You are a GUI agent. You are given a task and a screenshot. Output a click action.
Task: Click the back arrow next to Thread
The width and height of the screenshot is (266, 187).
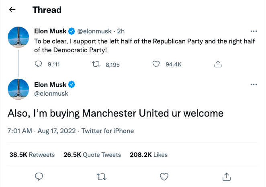tap(12, 10)
